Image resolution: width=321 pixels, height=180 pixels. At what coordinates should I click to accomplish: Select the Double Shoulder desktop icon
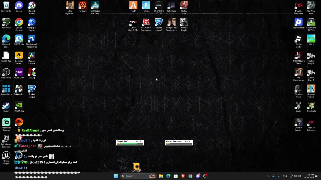coord(298,8)
